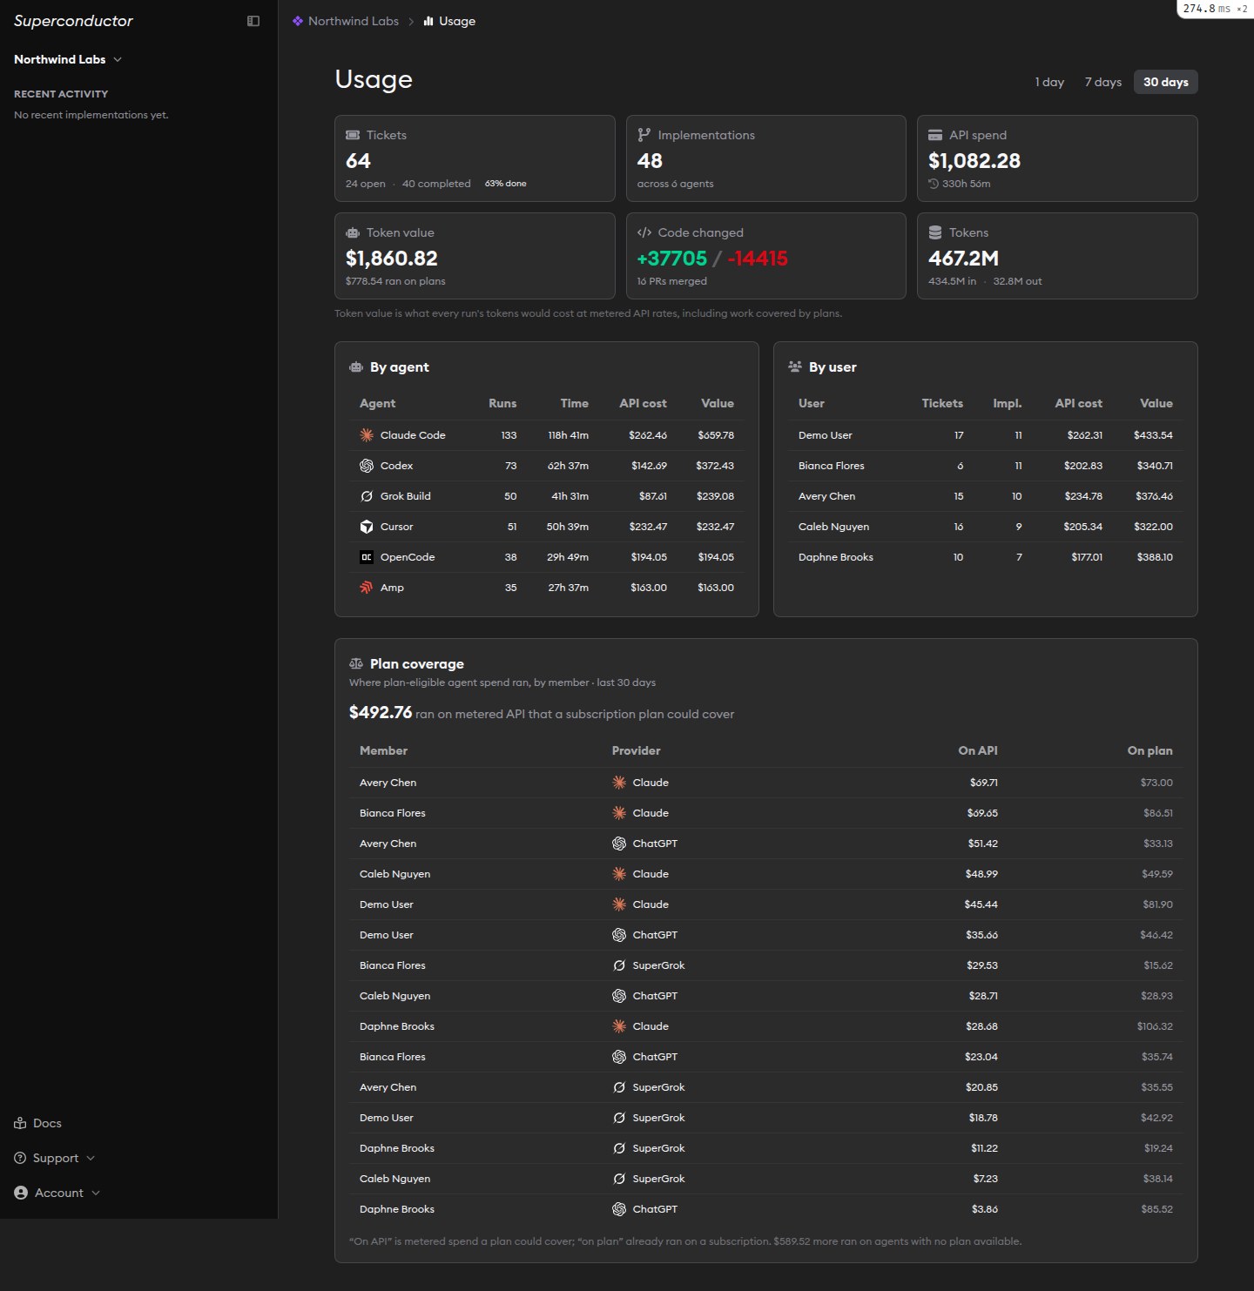Click the Avery Chen $234.78 API cost
Image resolution: width=1254 pixels, height=1291 pixels.
pos(1083,496)
